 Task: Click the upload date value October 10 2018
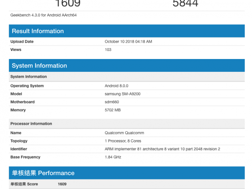click(x=128, y=41)
